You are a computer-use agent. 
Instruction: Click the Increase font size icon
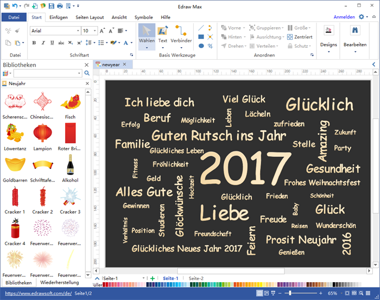[102, 31]
